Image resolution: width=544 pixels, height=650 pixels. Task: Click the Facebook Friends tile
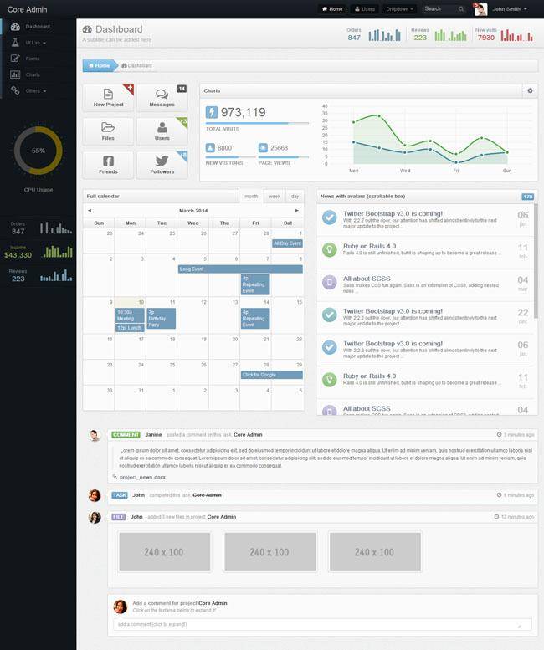108,165
